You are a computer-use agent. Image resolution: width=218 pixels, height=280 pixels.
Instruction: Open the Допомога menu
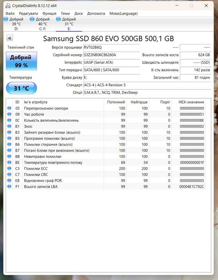(96, 14)
